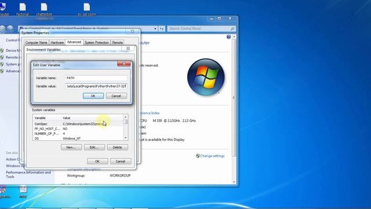Close the System Properties dialog
The image size is (371, 209).
tap(133, 31)
